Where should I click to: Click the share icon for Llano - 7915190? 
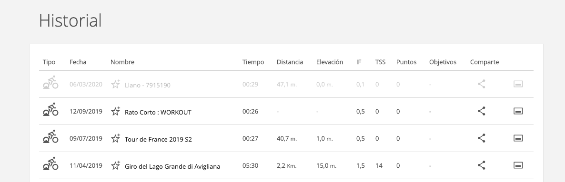pos(482,84)
